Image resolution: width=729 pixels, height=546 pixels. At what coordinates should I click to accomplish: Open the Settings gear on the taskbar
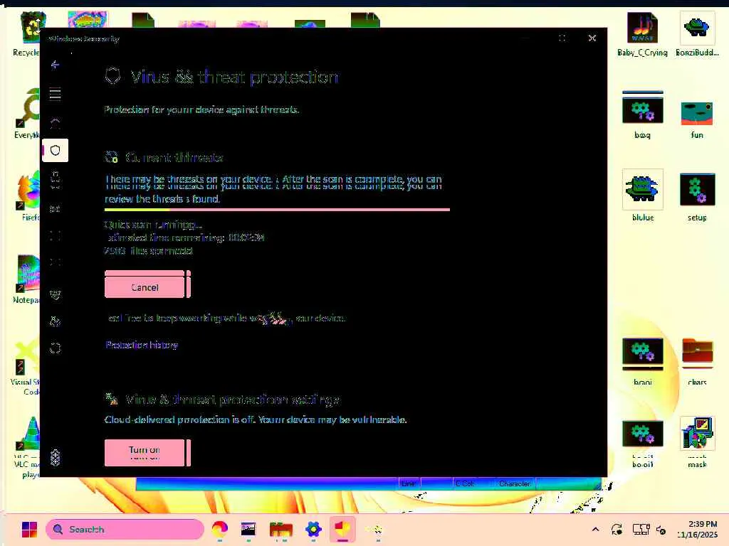pyautogui.click(x=313, y=529)
